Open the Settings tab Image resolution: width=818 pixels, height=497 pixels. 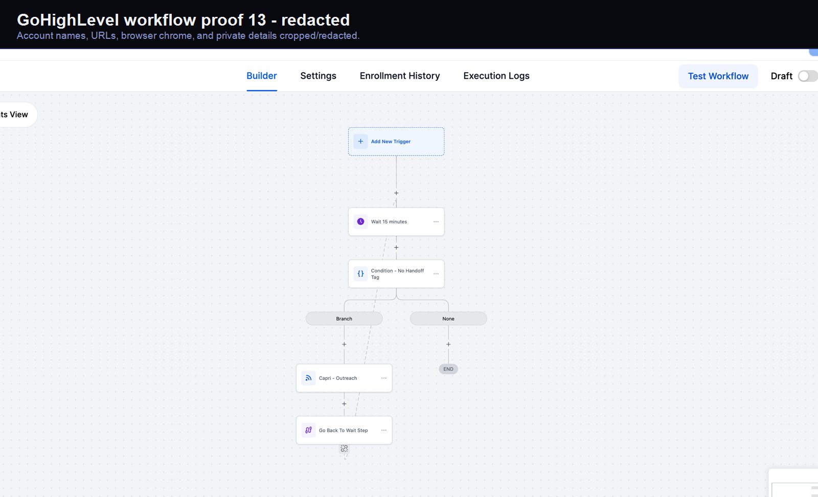click(x=318, y=76)
